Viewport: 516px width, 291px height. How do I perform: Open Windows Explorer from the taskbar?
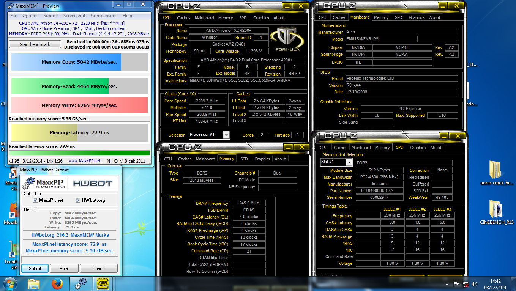pos(34,284)
